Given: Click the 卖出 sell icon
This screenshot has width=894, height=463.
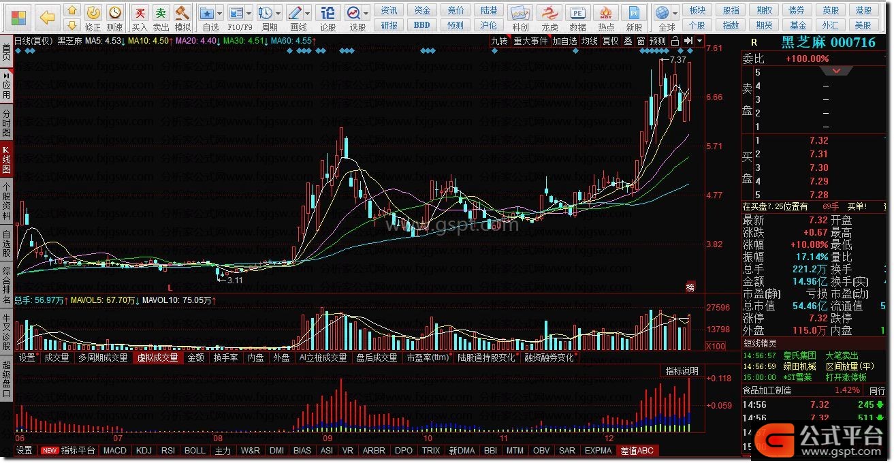Looking at the screenshot, I should click(x=161, y=18).
